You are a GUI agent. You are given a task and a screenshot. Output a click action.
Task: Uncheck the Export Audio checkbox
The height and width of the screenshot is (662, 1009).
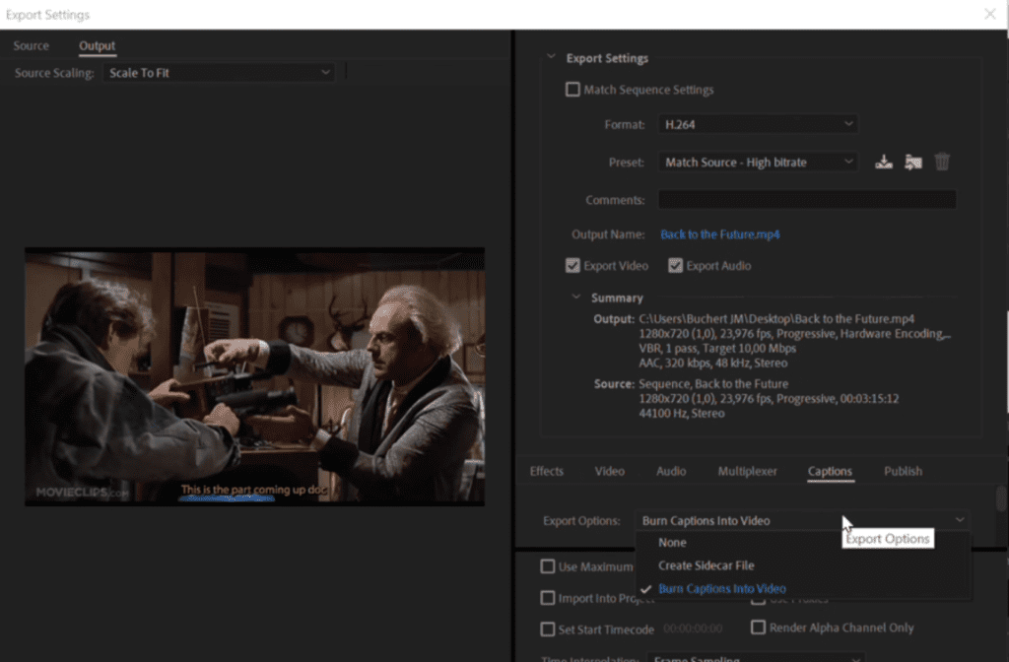coord(675,266)
